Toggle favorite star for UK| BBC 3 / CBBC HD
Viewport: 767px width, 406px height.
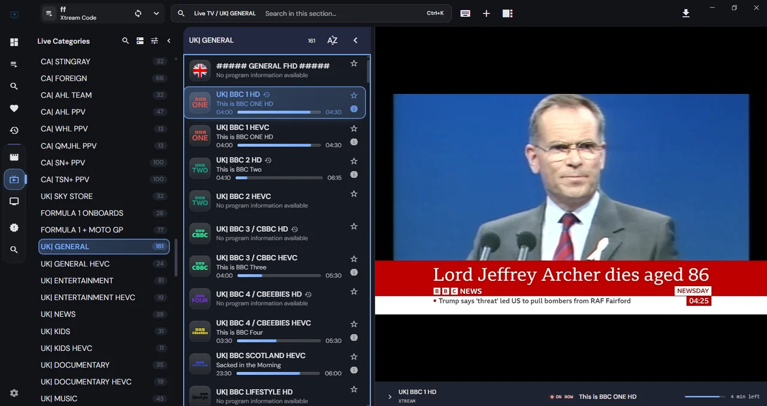[354, 226]
